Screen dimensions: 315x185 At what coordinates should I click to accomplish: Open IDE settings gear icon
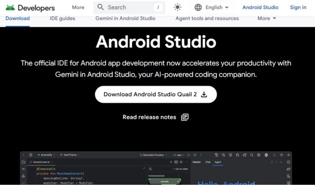click(259, 155)
